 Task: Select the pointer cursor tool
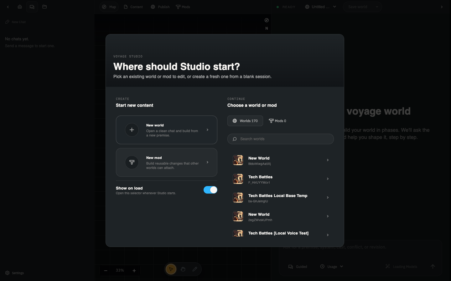[171, 269]
